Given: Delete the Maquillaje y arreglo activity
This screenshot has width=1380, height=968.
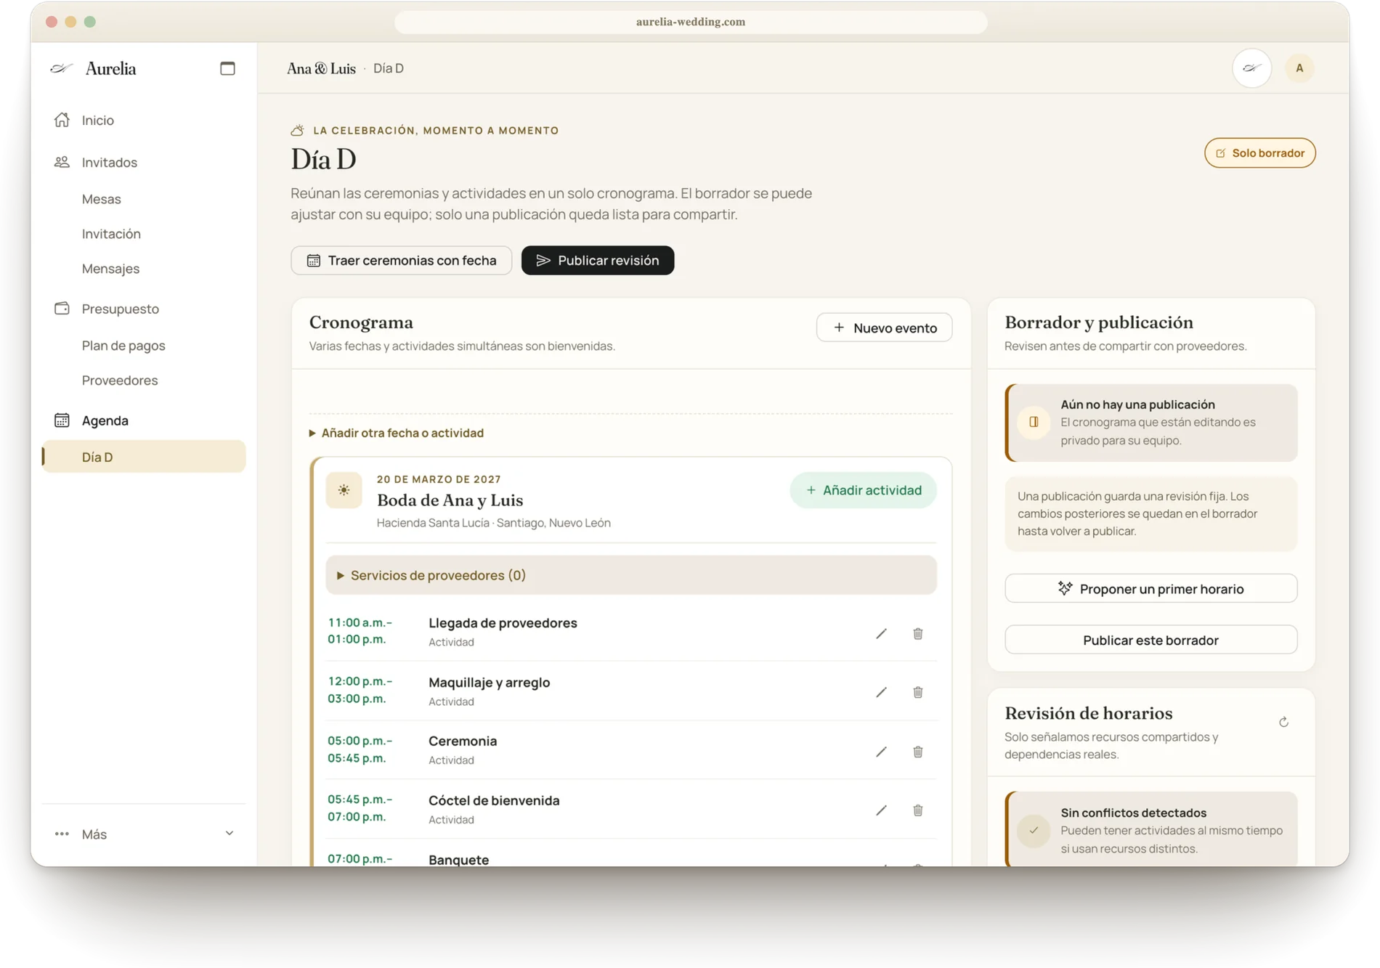Looking at the screenshot, I should [x=918, y=692].
